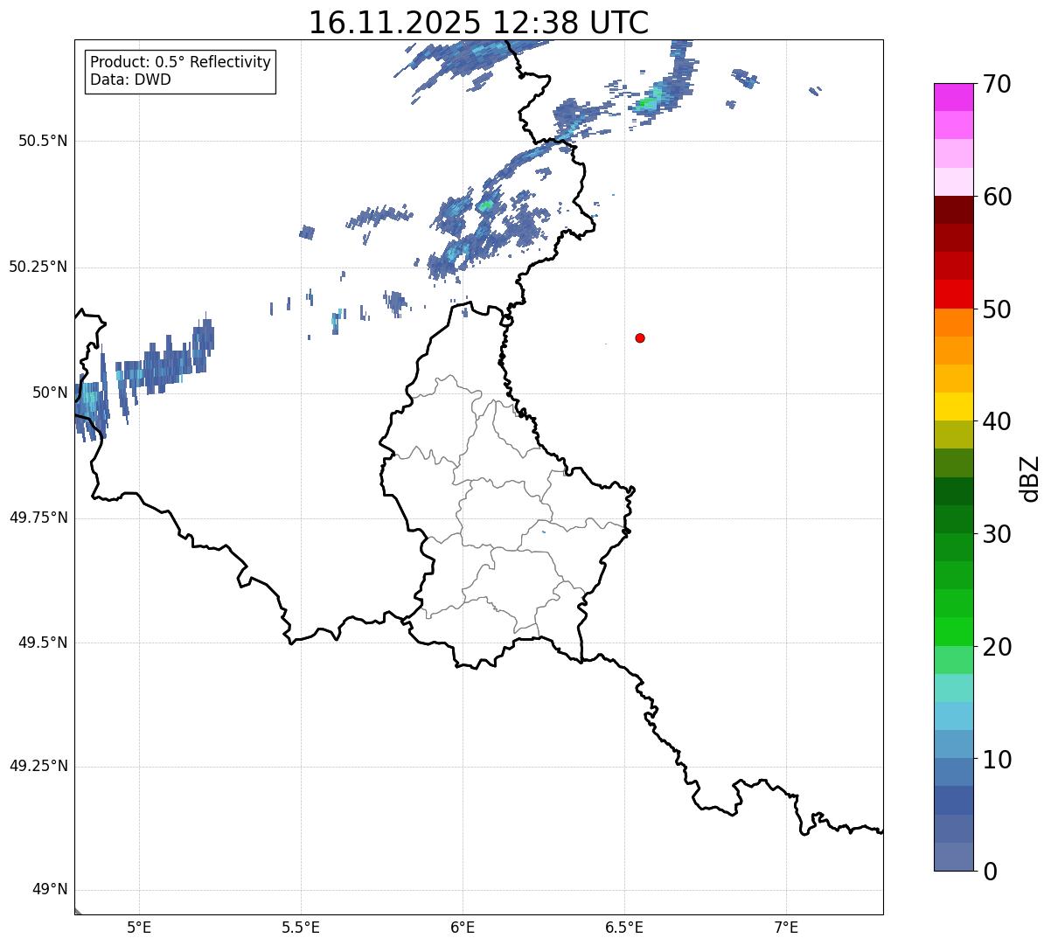Click the 7°E longitude label
This screenshot has height=945, width=1051.
tap(786, 927)
